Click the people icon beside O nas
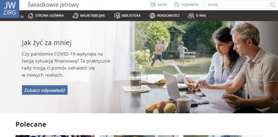 191,16
